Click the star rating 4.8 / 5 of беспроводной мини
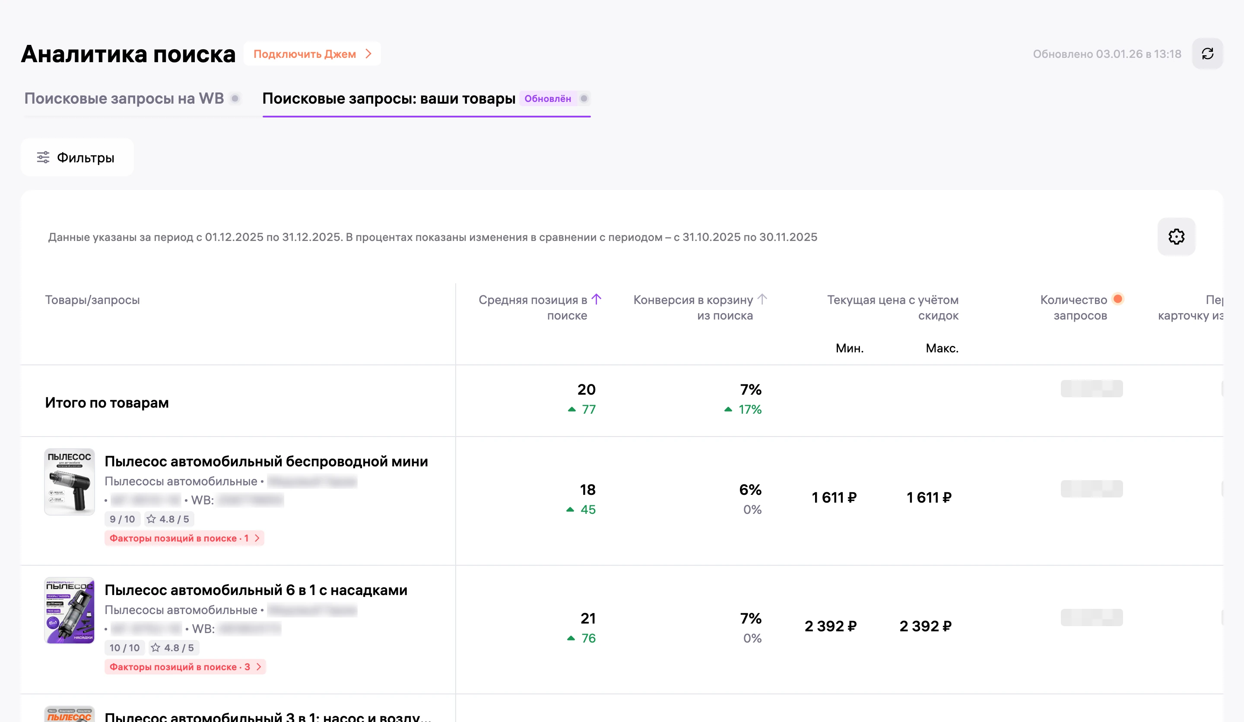1244x722 pixels. coord(168,519)
